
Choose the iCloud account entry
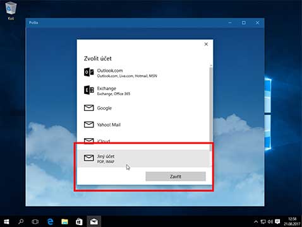point(143,141)
